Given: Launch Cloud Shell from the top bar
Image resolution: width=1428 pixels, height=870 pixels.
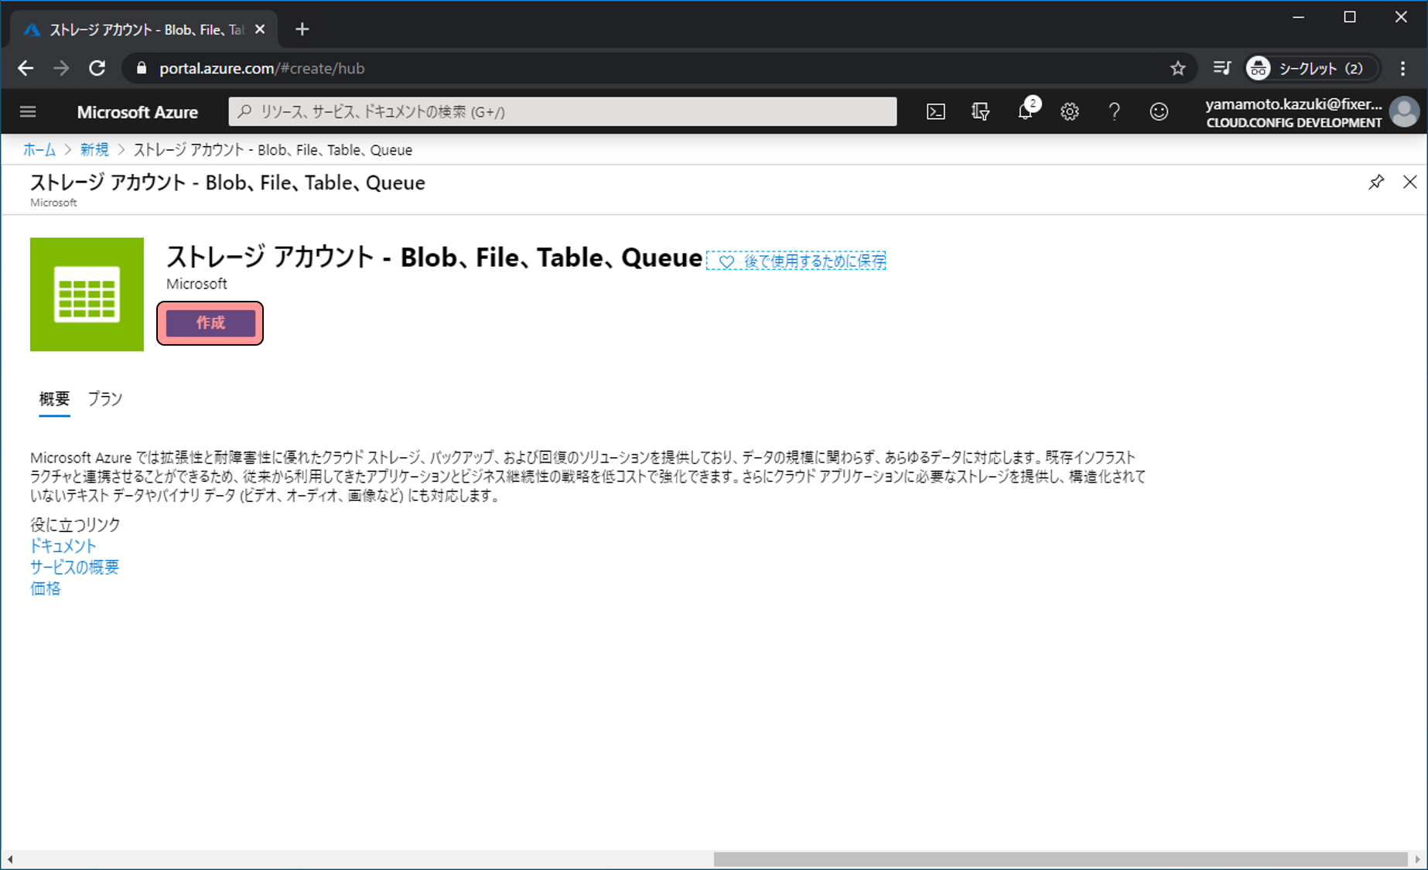Looking at the screenshot, I should click(x=935, y=112).
